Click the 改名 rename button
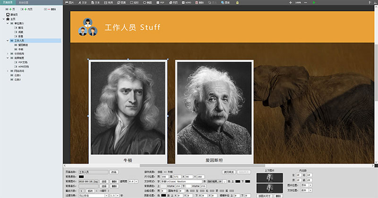378x198 pixels. click(x=114, y=172)
